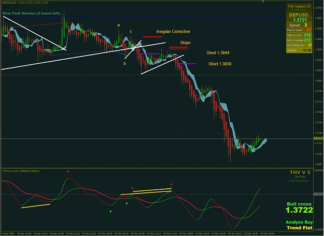Click the "10 Mar 14:00" time axis label
Viewport: 324px width, 236px height.
[x=24, y=234]
